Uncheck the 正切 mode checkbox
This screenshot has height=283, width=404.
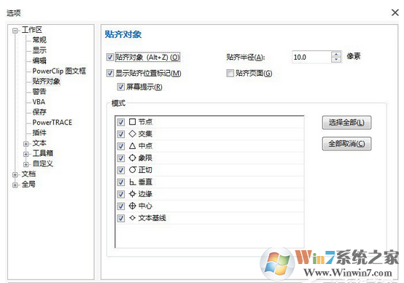tap(120, 170)
